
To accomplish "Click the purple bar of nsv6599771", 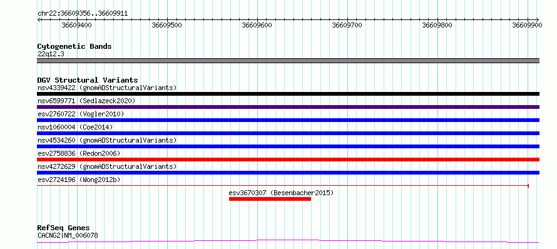I will (x=288, y=107).
